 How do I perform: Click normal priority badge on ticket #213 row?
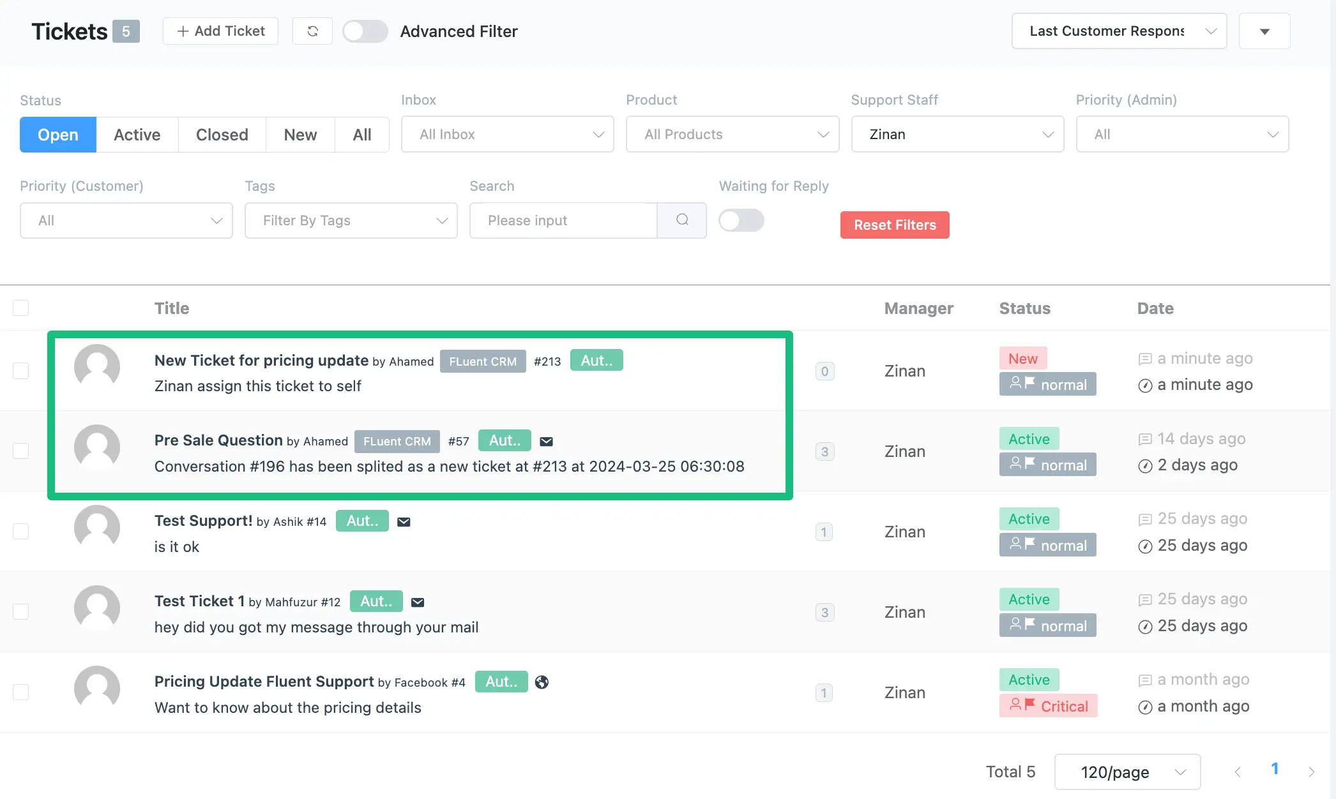1048,384
